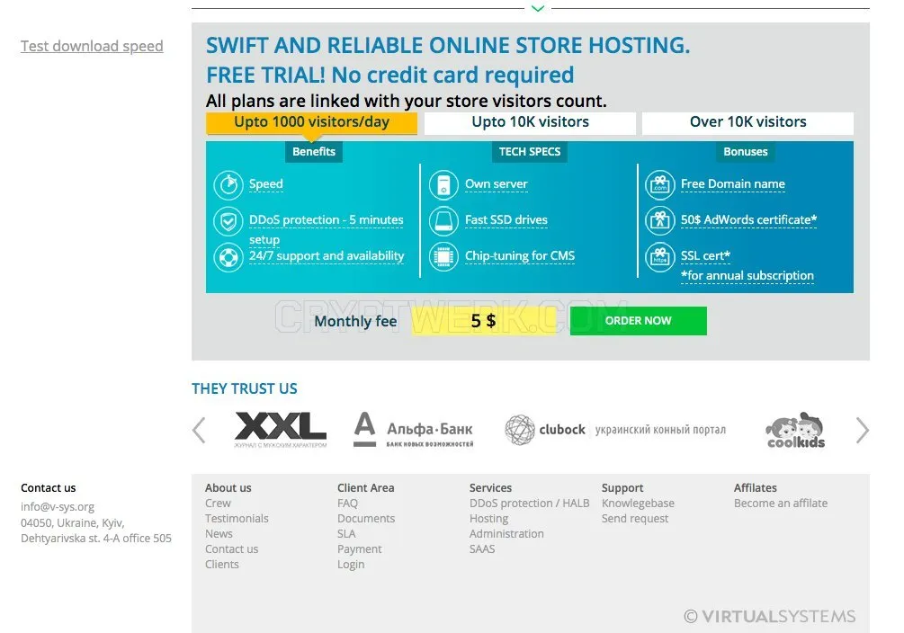Click the THEY TRUST US heading

tap(245, 388)
